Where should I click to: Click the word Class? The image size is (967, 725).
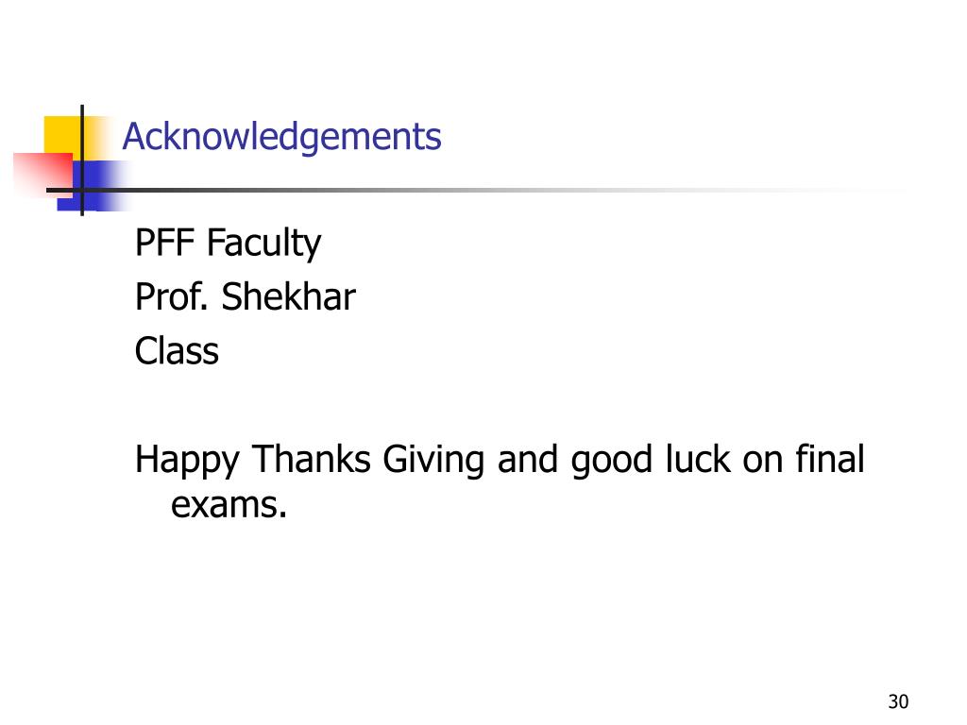point(177,351)
